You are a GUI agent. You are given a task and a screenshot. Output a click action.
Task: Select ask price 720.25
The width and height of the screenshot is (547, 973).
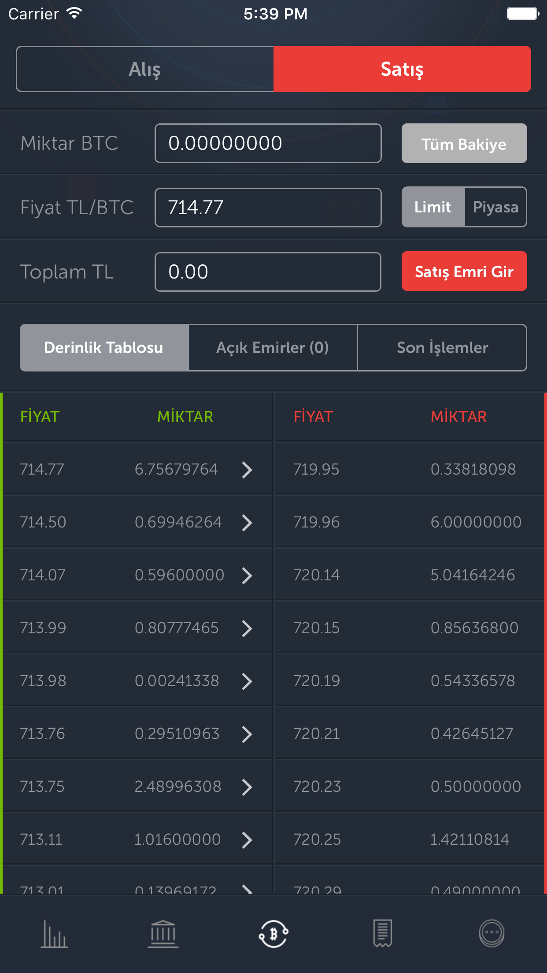coord(317,839)
